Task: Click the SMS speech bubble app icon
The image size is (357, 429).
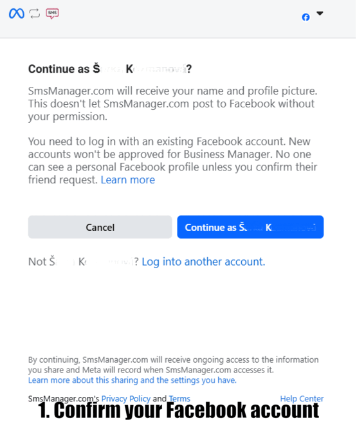Action: (x=52, y=14)
